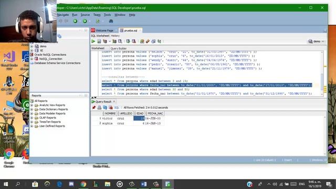The width and height of the screenshot is (336, 189).
Task: Open the Help menu
Action: click(x=132, y=15)
